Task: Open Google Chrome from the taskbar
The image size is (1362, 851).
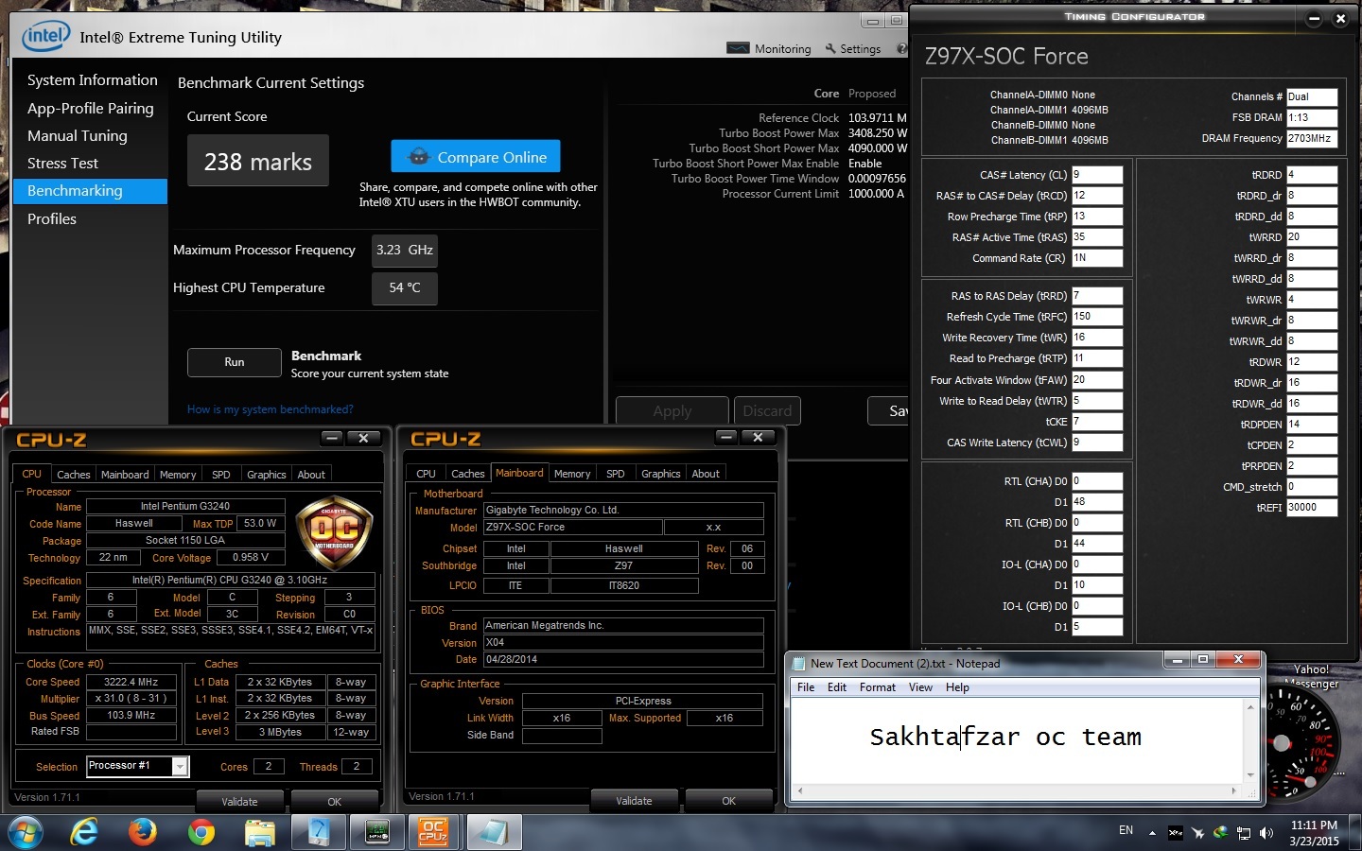Action: pos(201,832)
